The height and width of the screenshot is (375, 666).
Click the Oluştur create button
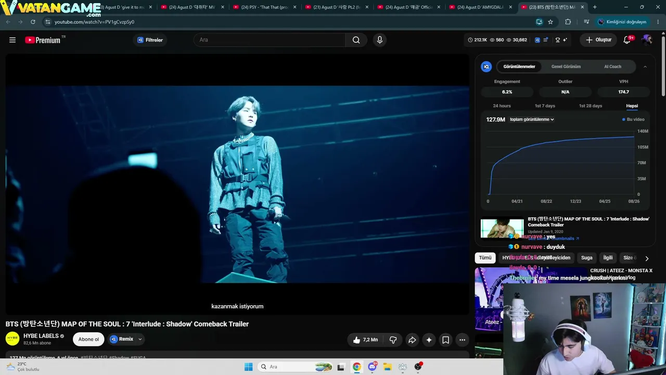click(598, 40)
